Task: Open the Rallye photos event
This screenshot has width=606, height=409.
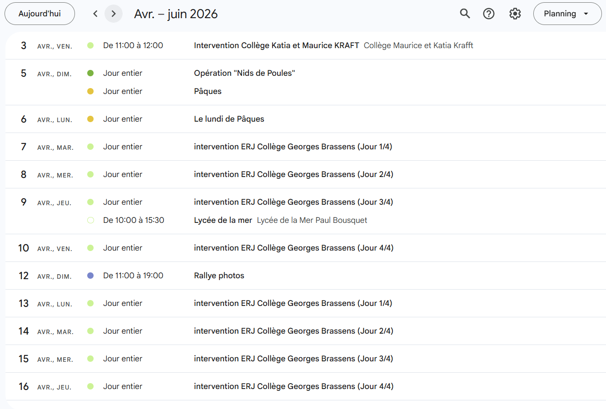Action: coord(219,276)
